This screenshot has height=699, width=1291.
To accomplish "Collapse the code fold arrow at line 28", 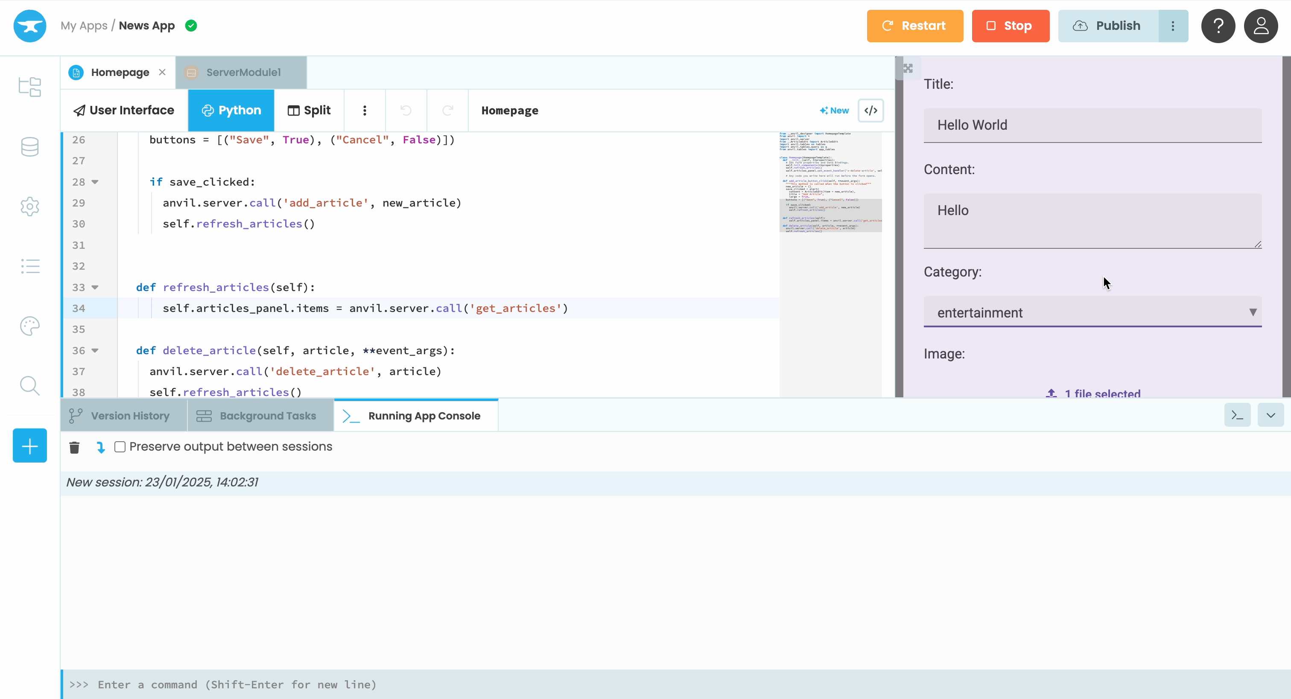I will pos(95,182).
